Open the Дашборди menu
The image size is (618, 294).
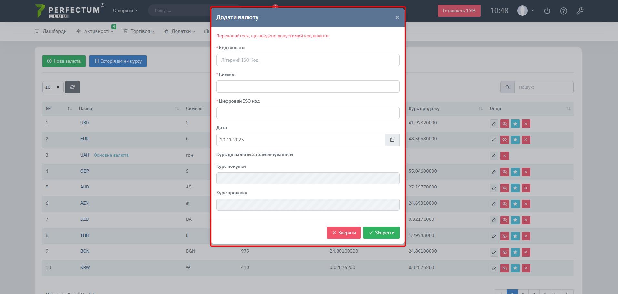[51, 31]
